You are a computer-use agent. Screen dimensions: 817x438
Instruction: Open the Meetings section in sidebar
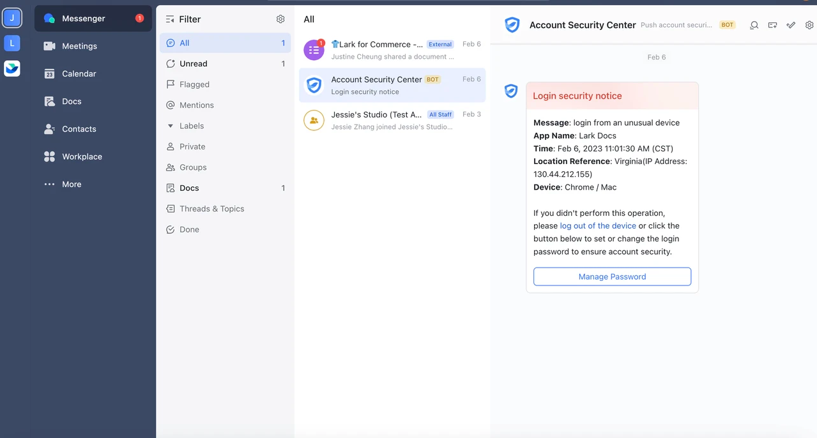coord(79,46)
